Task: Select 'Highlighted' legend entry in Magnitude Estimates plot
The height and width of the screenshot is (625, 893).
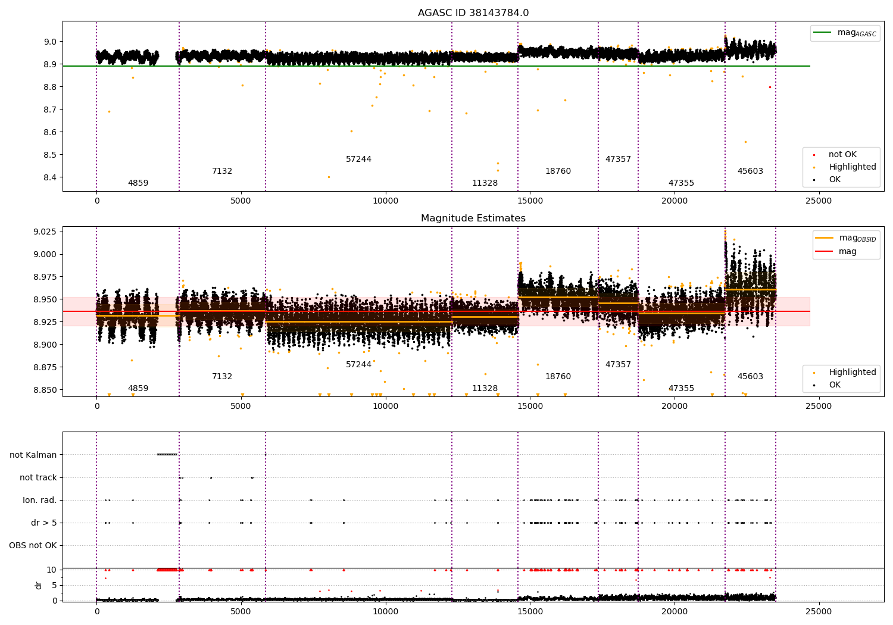Action: point(853,373)
